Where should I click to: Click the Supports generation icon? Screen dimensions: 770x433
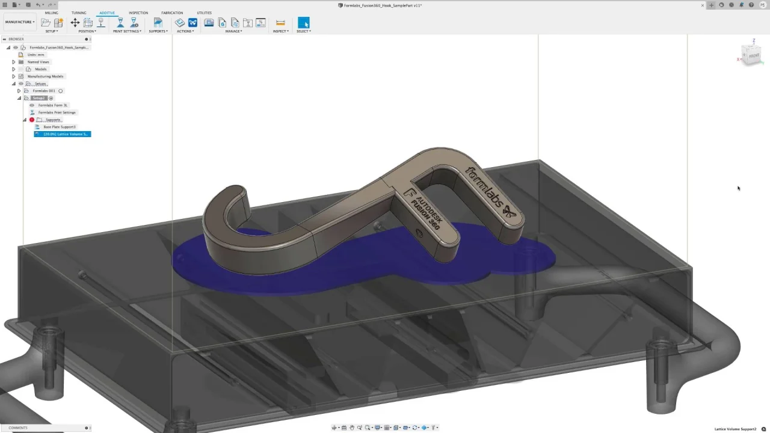pos(158,22)
